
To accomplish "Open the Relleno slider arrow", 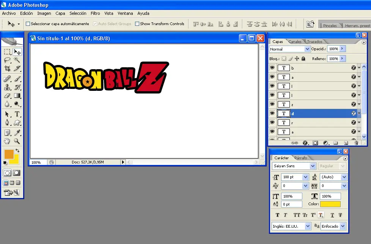I will tap(343, 59).
